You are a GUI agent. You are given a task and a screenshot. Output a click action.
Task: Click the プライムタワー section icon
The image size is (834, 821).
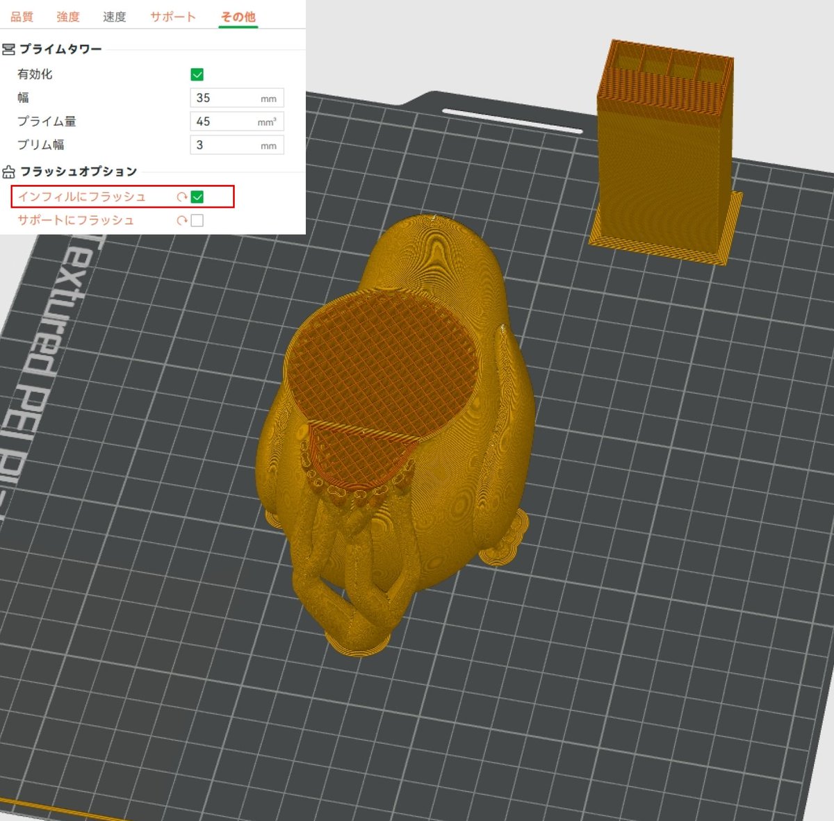(x=8, y=49)
